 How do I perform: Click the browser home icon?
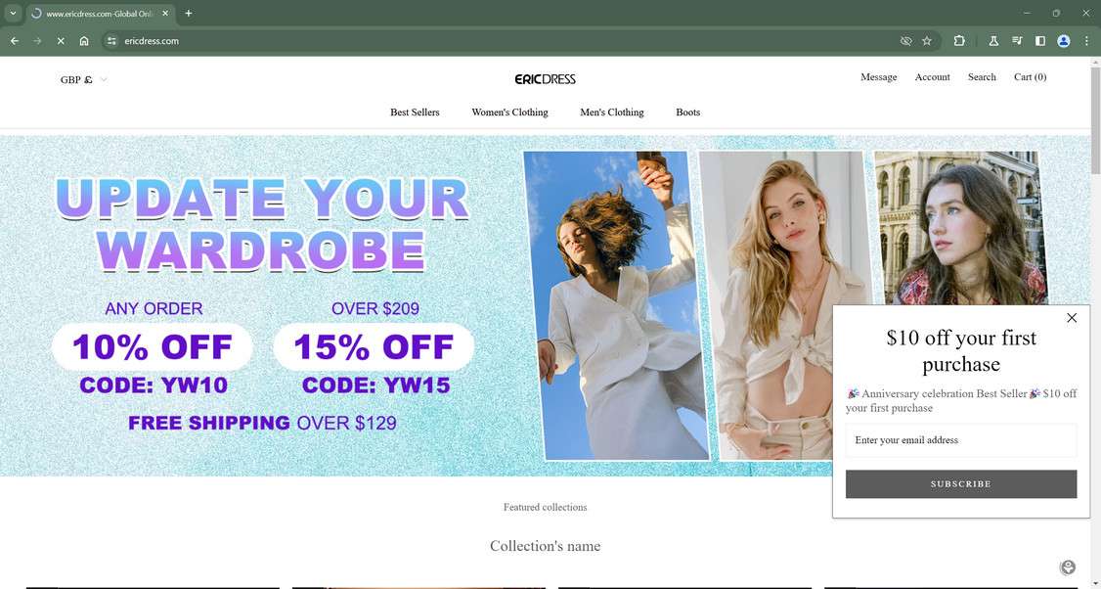click(x=83, y=41)
